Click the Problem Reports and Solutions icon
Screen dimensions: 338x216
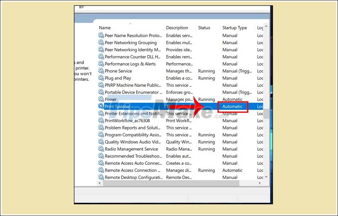(x=101, y=128)
